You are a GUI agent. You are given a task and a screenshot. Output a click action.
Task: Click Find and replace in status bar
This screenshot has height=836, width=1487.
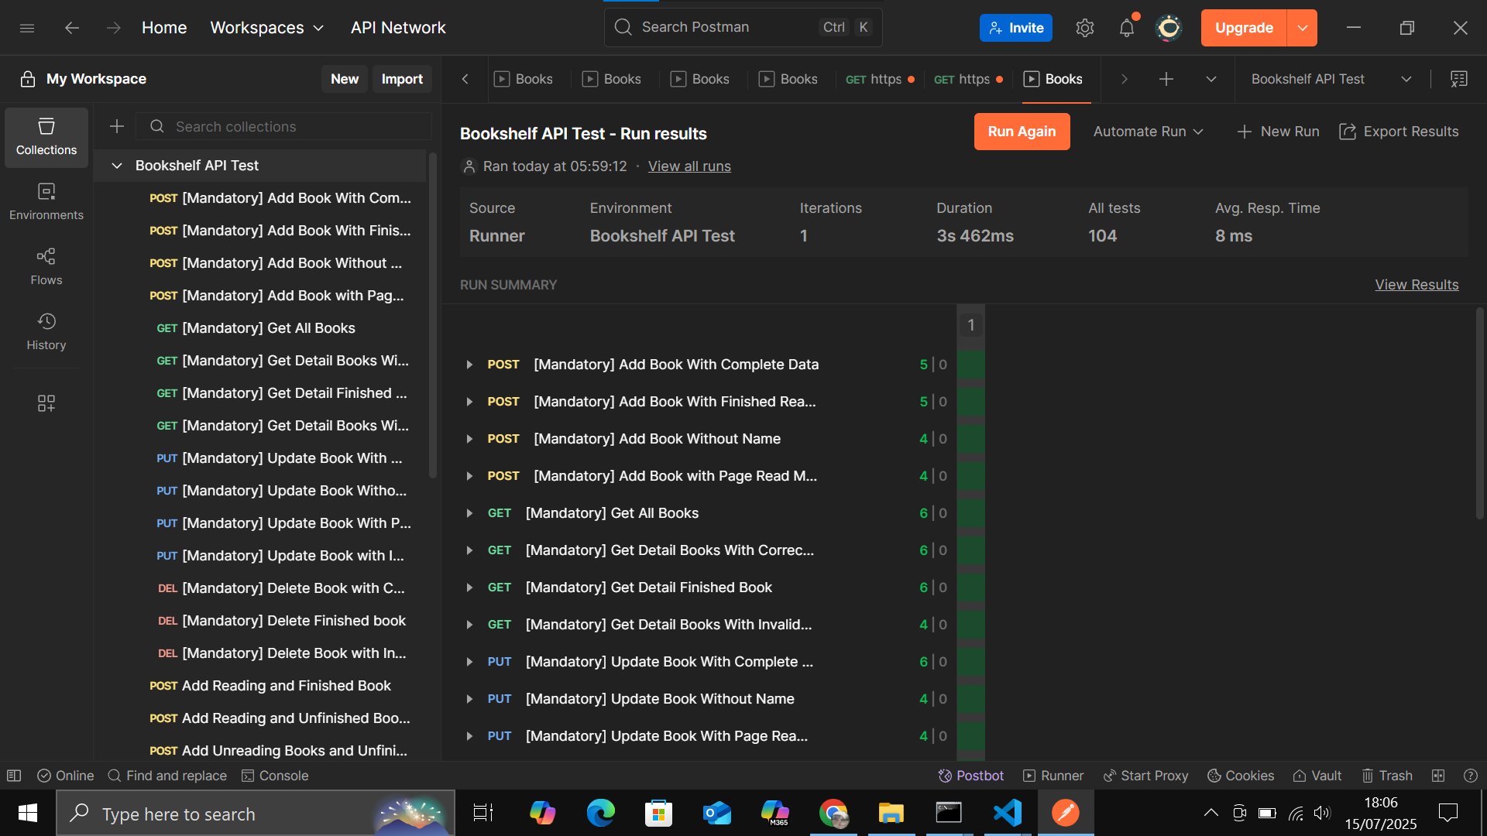click(167, 776)
